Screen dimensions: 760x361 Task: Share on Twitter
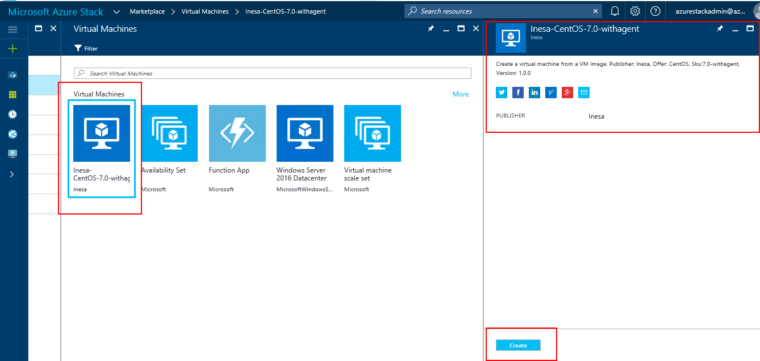point(502,93)
